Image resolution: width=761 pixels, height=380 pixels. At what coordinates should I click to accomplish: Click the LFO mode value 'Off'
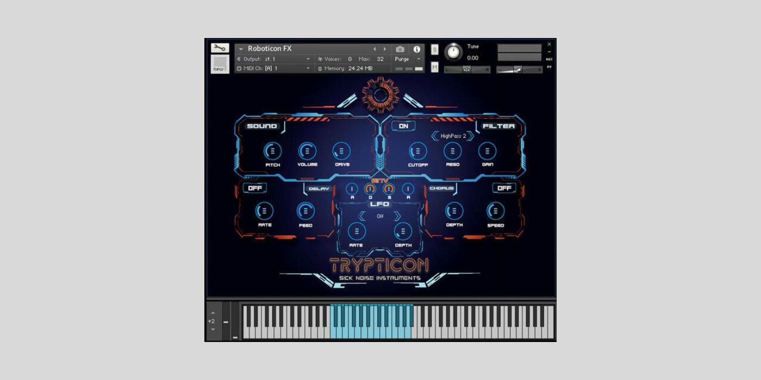(380, 216)
